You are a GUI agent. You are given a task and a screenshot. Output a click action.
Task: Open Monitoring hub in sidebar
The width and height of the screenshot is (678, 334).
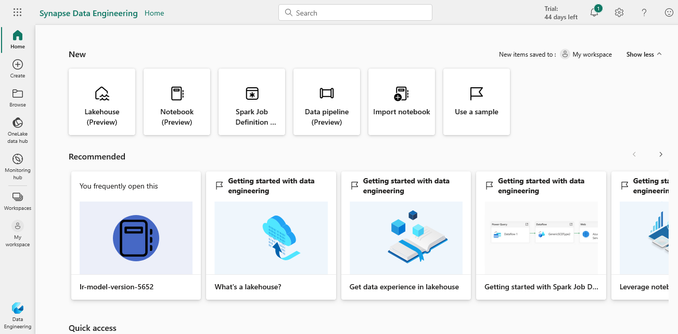coord(18,166)
